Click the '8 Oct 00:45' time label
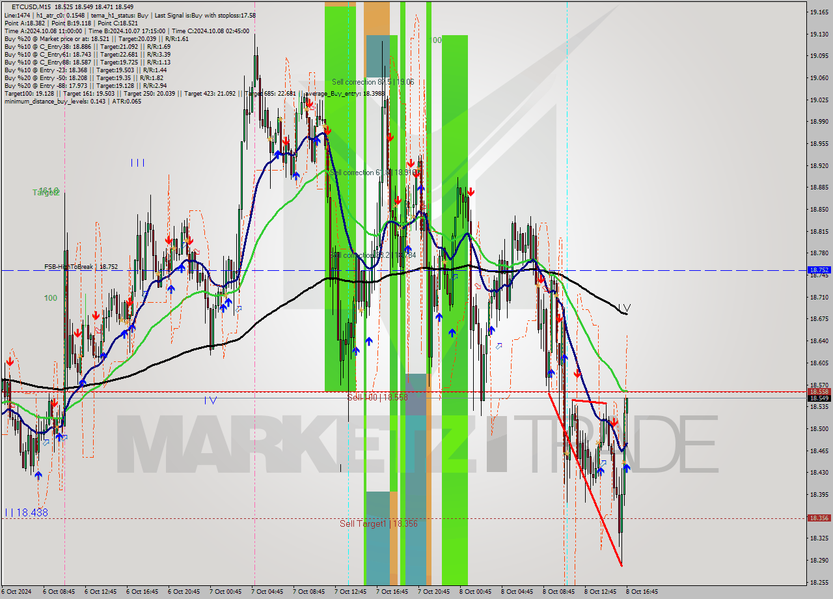The image size is (833, 599). coord(476,592)
